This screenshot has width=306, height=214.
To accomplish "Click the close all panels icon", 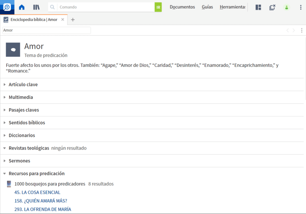I will (x=272, y=7).
